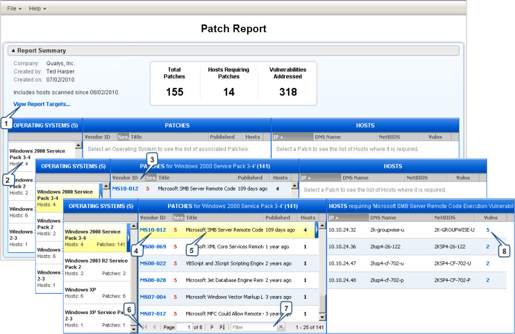Screen dimensions: 515x334
Task: Open the File menu
Action: point(12,8)
